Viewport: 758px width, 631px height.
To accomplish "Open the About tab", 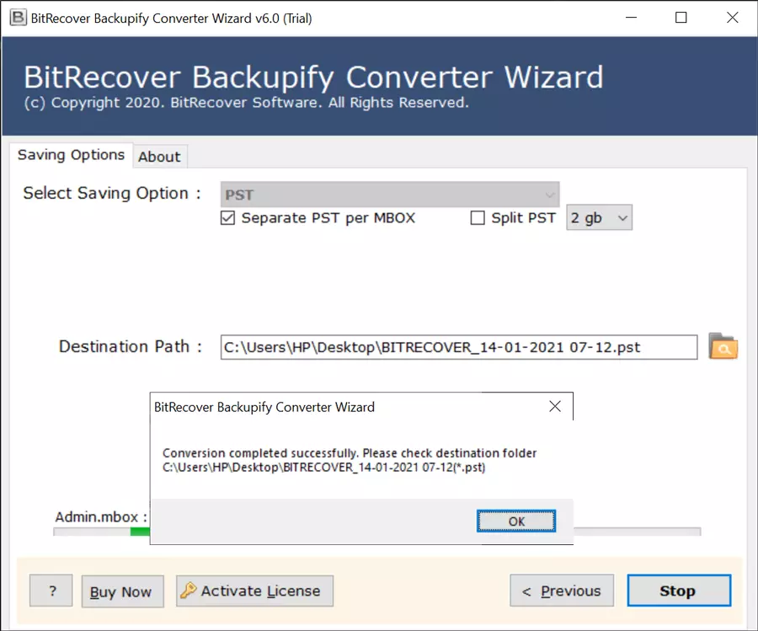I will click(159, 157).
